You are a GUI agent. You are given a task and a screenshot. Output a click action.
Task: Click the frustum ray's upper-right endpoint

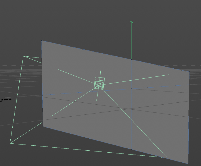169,75
